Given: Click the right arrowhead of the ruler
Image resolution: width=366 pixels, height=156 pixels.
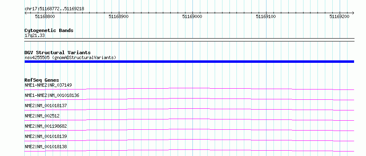Looking at the screenshot, I should point(353,13).
